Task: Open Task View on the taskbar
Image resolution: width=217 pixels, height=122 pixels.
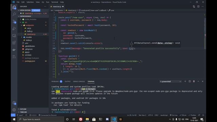Action: pyautogui.click(x=74, y=119)
